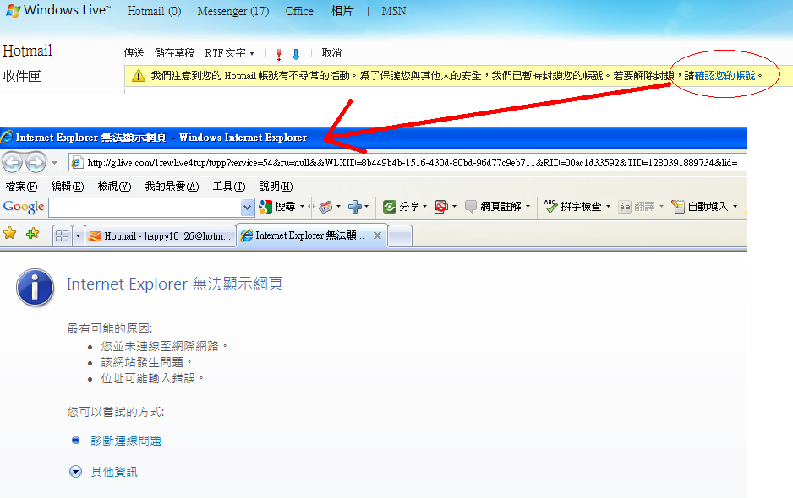Open the 我的最愛(A) menu
The height and width of the screenshot is (498, 793).
click(172, 187)
